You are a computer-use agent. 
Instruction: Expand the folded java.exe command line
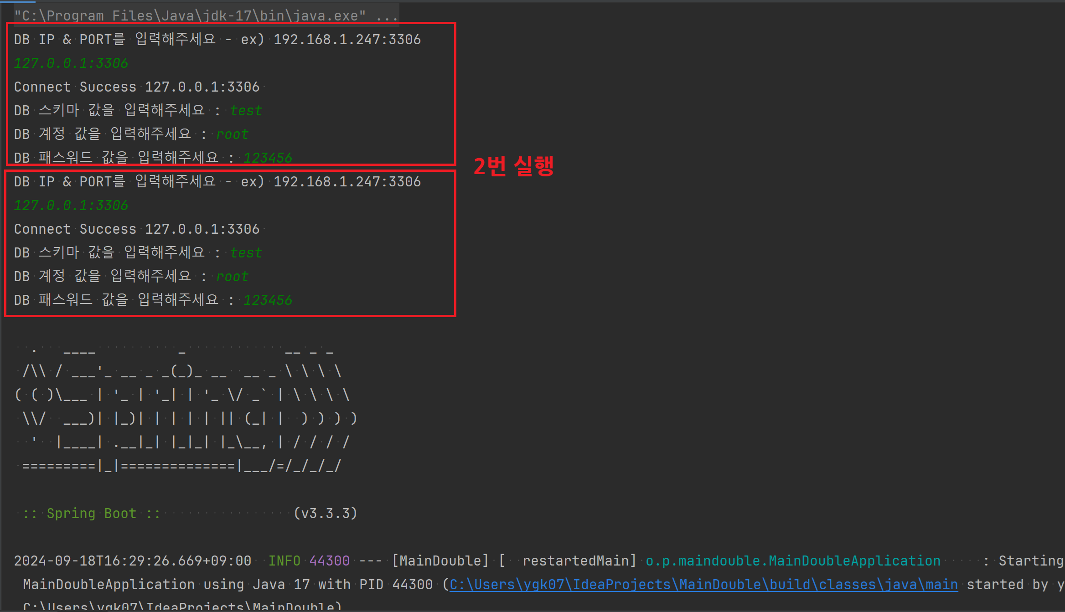387,16
